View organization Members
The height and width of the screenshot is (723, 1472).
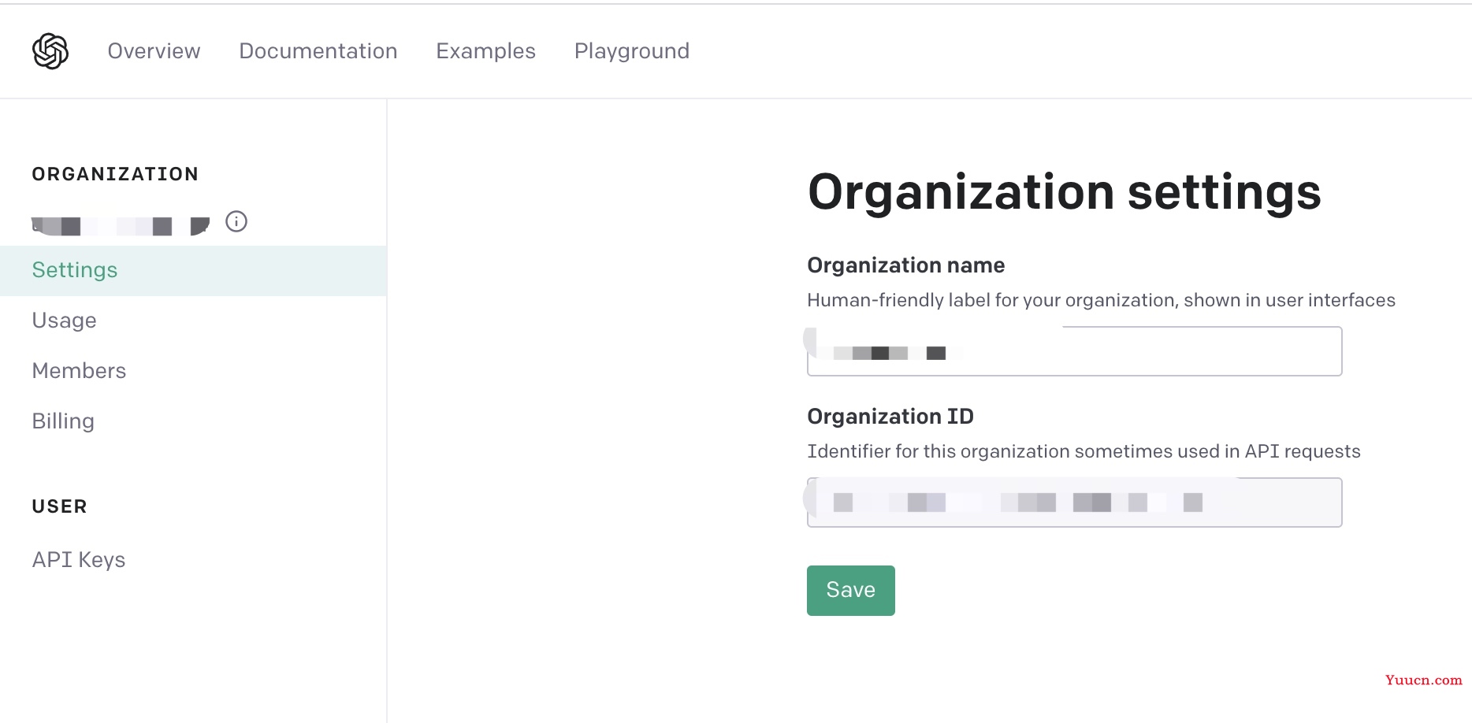79,371
